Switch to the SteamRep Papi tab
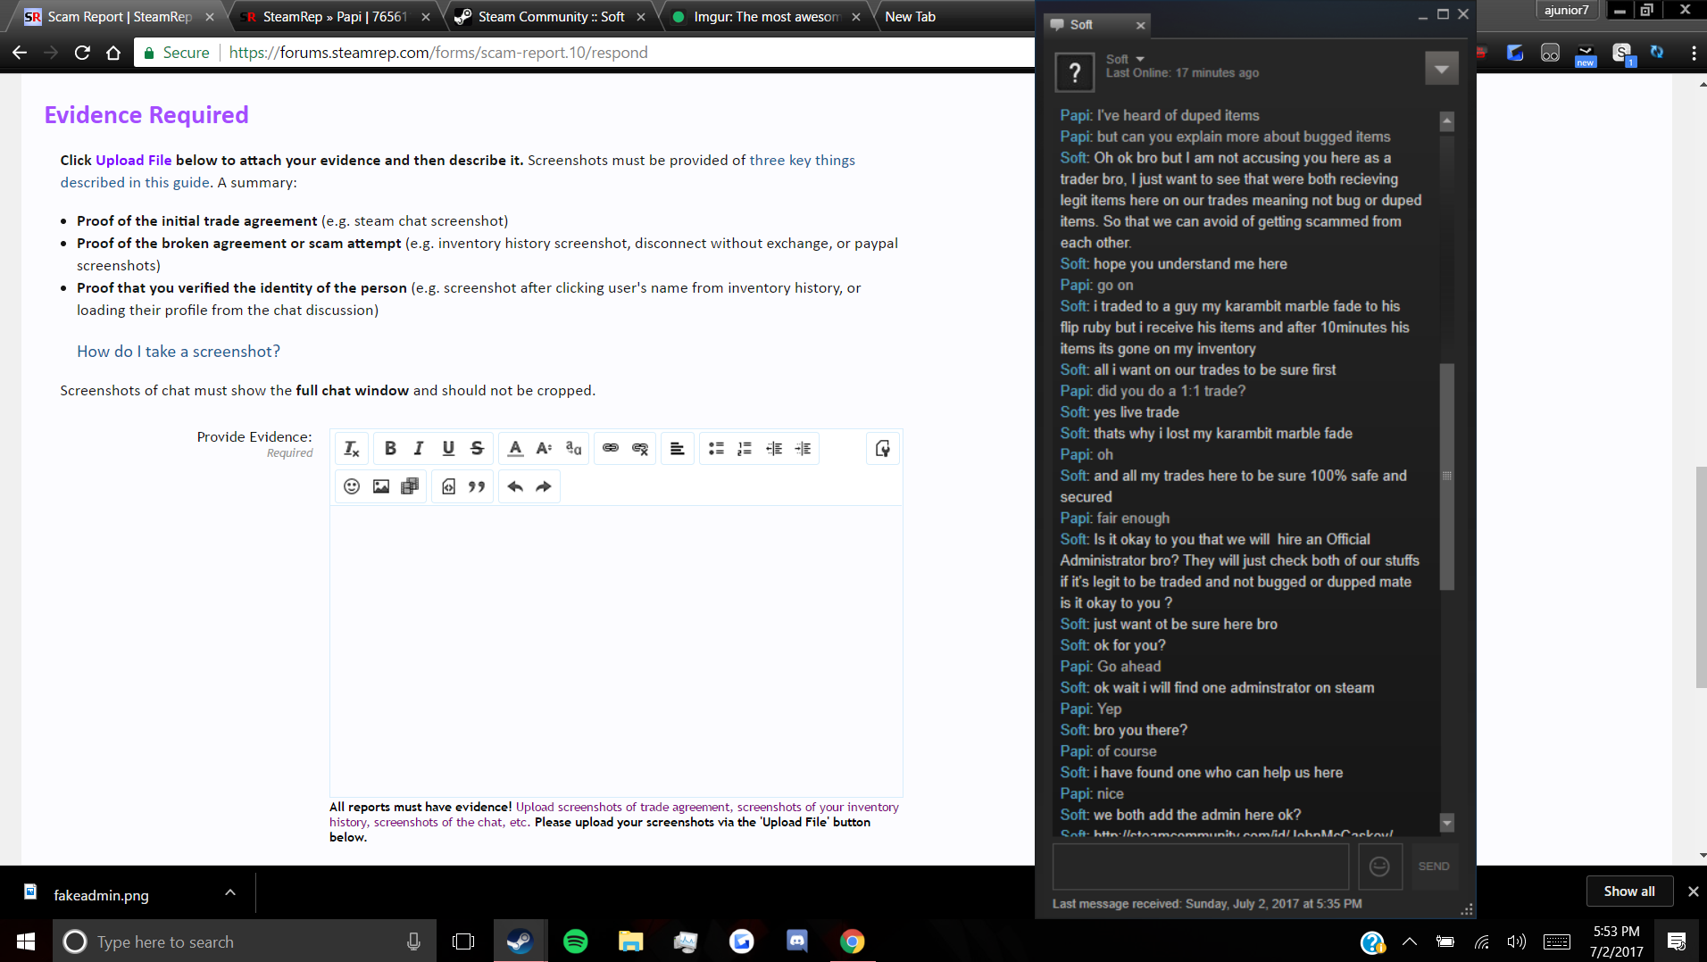This screenshot has width=1707, height=962. pos(335,16)
